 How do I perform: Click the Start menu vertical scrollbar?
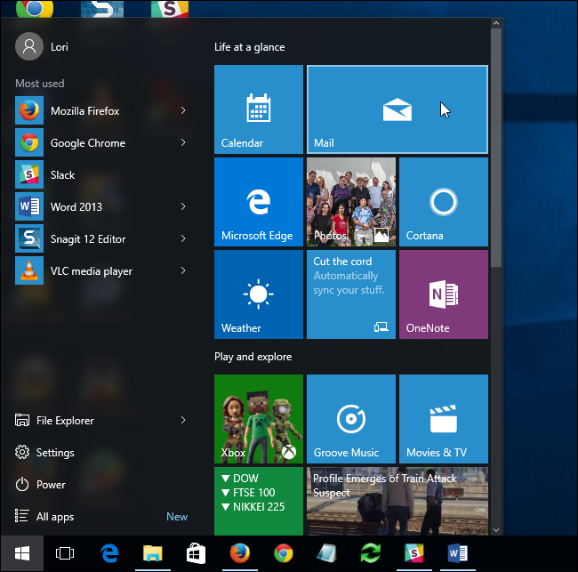point(496,151)
